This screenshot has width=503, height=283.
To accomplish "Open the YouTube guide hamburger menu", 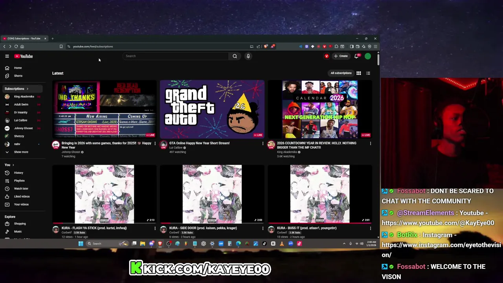I will 7,56.
